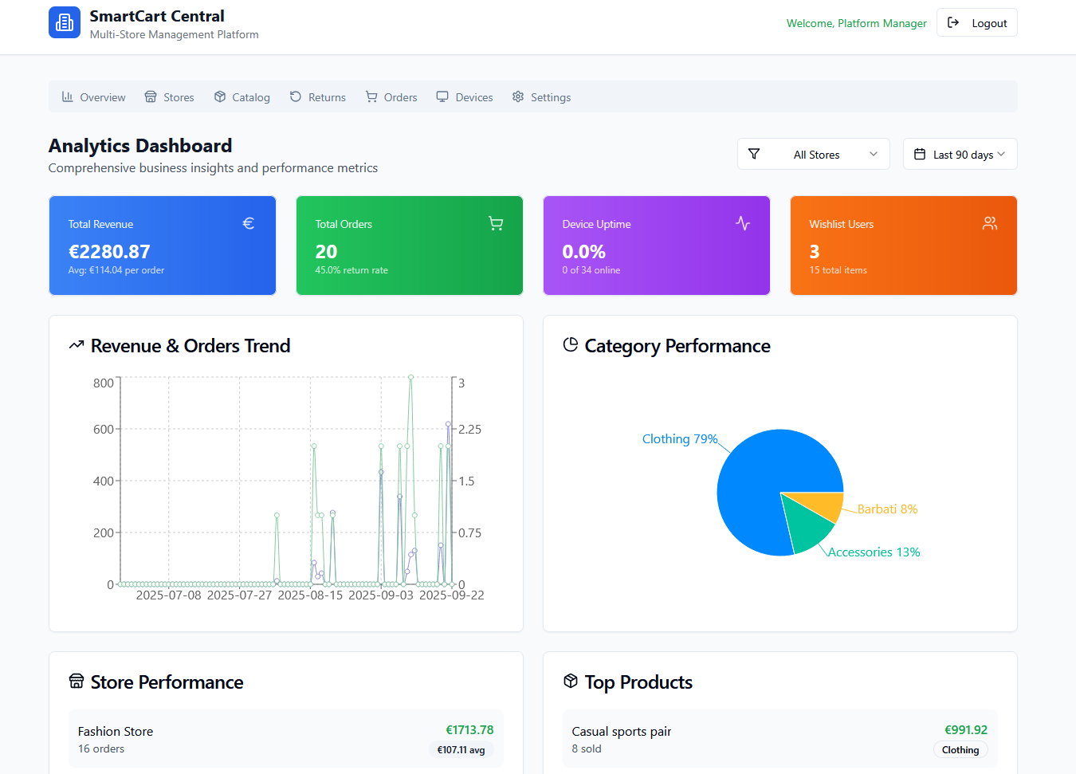Expand the Last 90 days date range dropdown
The height and width of the screenshot is (774, 1076).
coord(960,155)
